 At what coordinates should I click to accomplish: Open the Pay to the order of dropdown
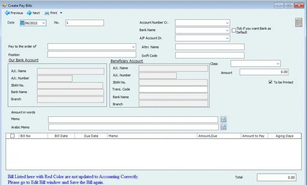click(x=133, y=47)
